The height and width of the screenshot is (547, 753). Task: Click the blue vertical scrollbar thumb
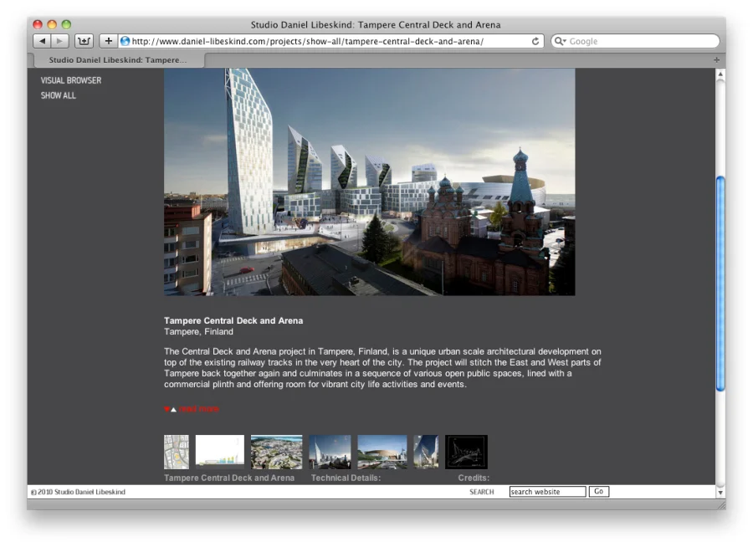720,283
